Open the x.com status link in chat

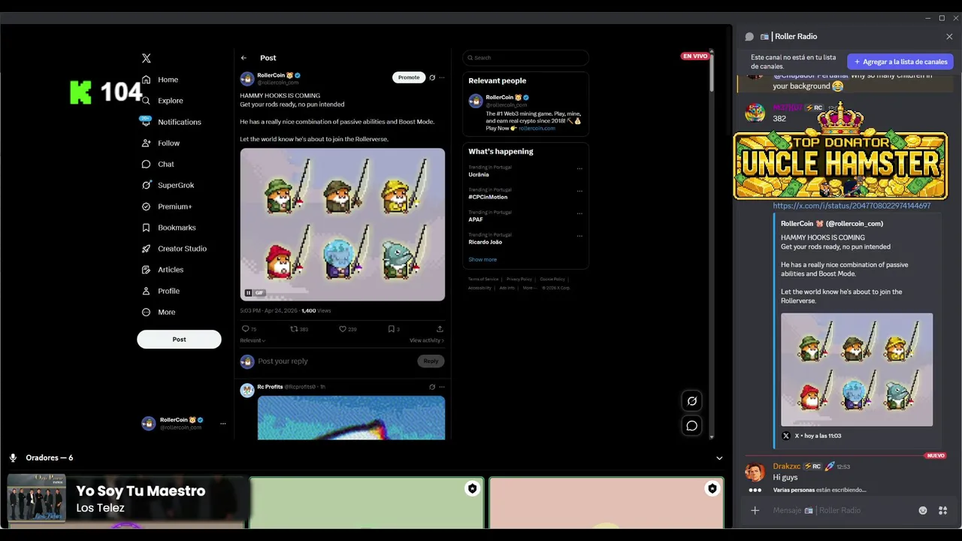pos(852,206)
